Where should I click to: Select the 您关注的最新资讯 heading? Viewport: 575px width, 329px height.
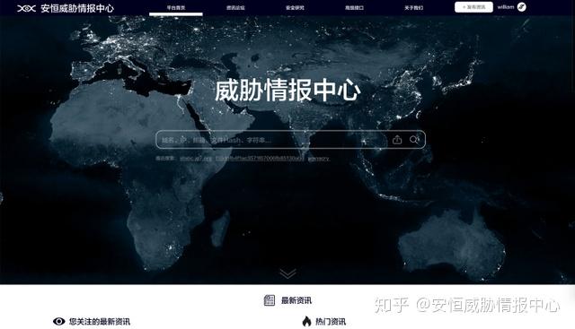[x=100, y=322]
